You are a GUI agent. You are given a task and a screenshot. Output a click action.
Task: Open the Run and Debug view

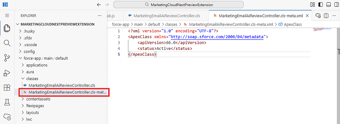click(7, 73)
